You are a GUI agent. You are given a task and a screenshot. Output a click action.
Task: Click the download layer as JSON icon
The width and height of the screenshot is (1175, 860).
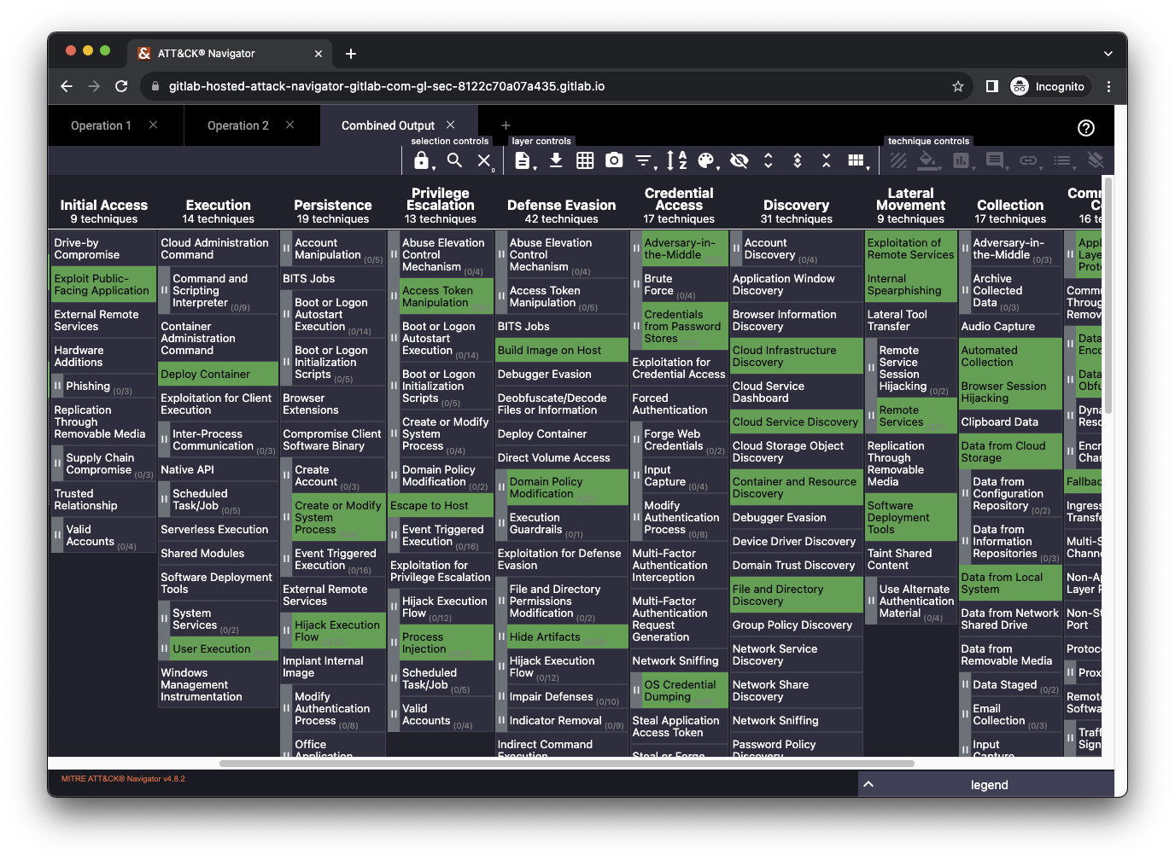pyautogui.click(x=556, y=160)
